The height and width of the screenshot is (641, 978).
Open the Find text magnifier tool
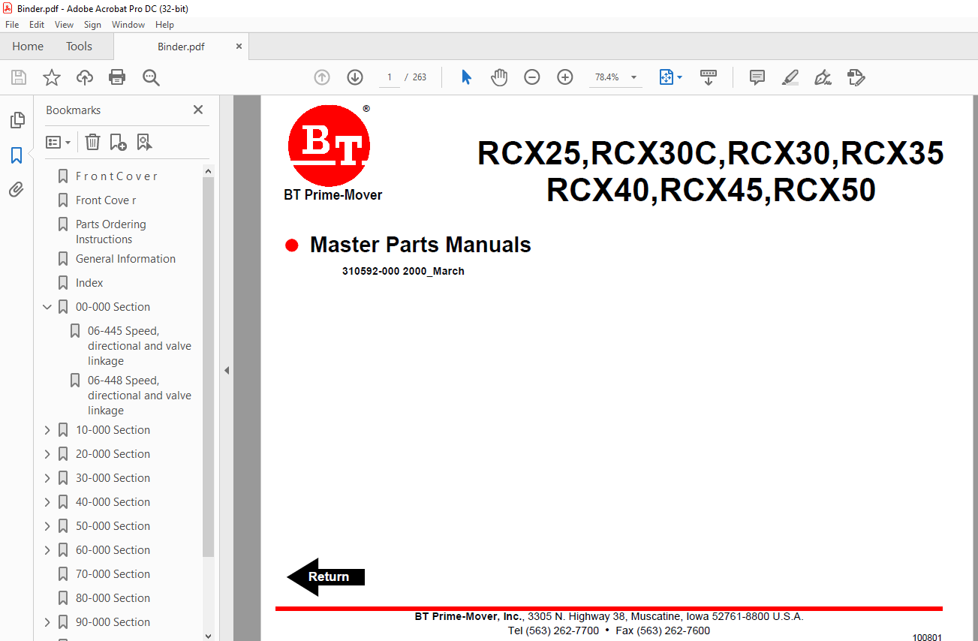pyautogui.click(x=151, y=77)
